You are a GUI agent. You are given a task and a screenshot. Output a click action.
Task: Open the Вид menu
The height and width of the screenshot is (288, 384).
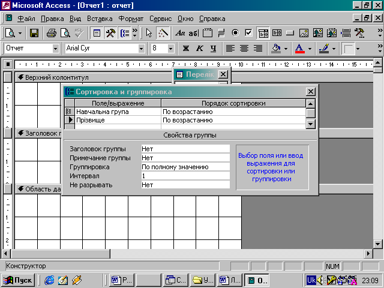tap(75, 19)
